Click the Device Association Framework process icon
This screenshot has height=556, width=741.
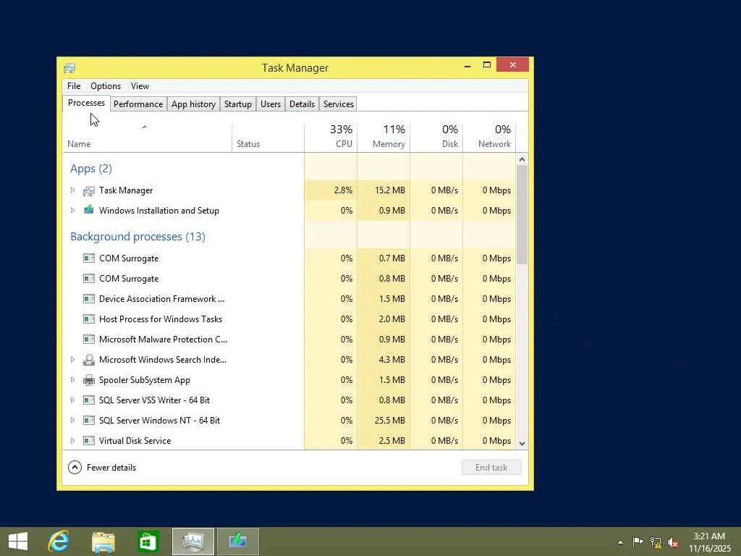[88, 299]
